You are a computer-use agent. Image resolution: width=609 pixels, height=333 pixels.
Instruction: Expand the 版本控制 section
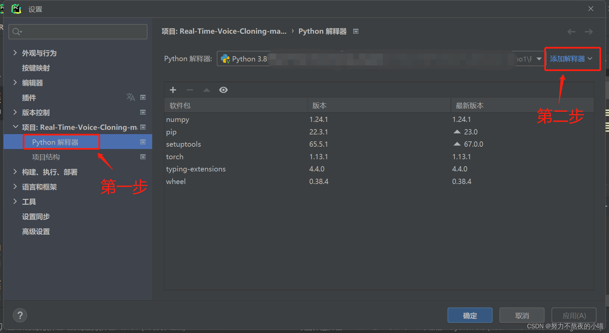tap(15, 112)
